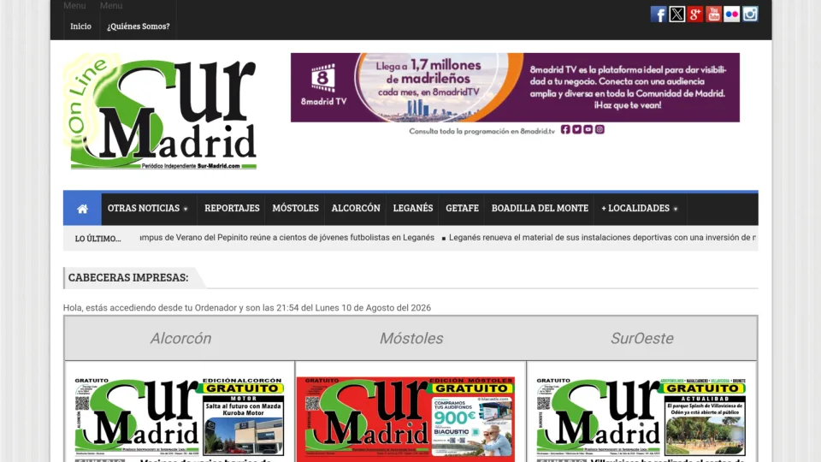The image size is (821, 462).
Task: Click the Inicio link in top bar
Action: coord(80,27)
